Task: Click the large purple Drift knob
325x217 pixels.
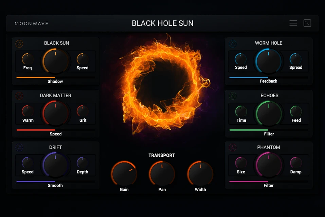Action: pos(56,165)
